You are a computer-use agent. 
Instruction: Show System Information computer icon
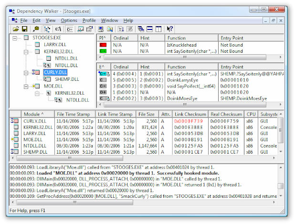coord(101,29)
